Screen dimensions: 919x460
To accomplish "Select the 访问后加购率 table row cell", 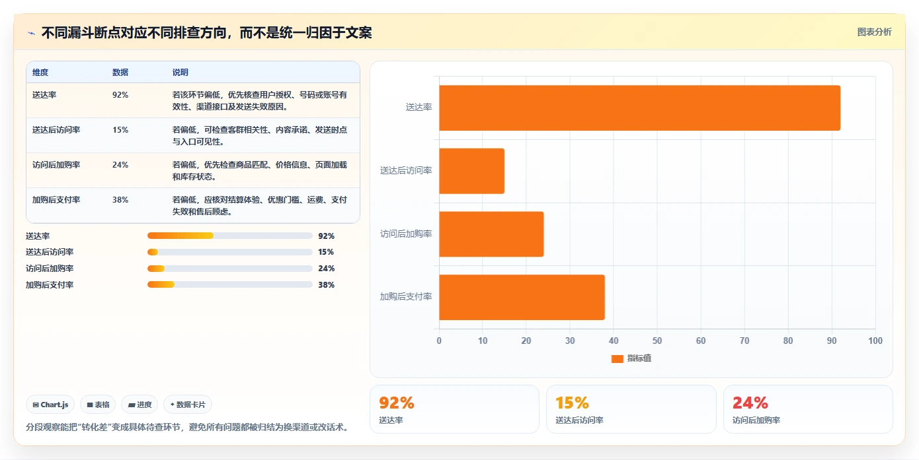I will tap(56, 165).
